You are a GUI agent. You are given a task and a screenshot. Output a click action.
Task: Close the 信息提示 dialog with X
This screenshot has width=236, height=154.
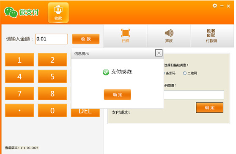coord(159,53)
